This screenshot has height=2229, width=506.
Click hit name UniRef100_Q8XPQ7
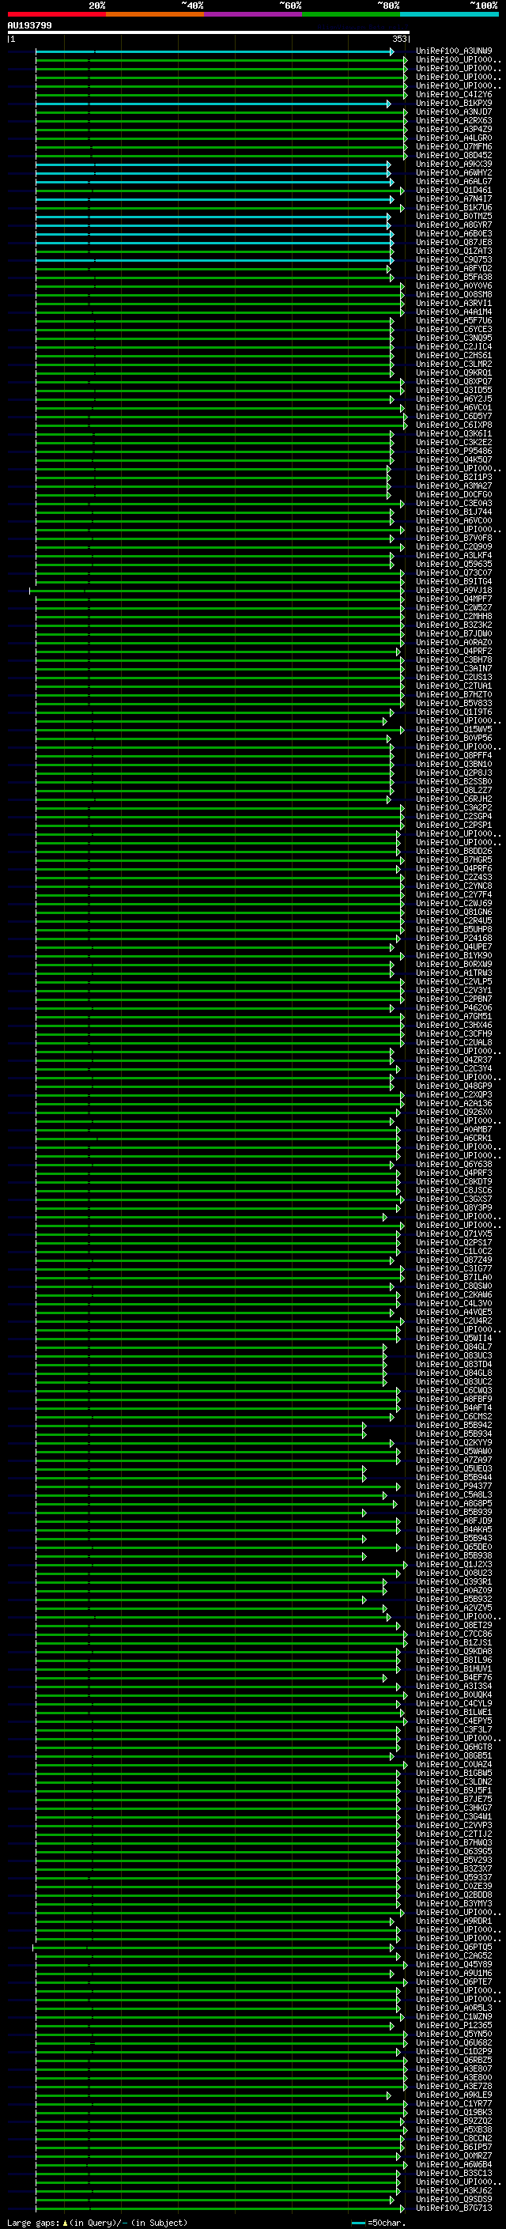pos(454,382)
